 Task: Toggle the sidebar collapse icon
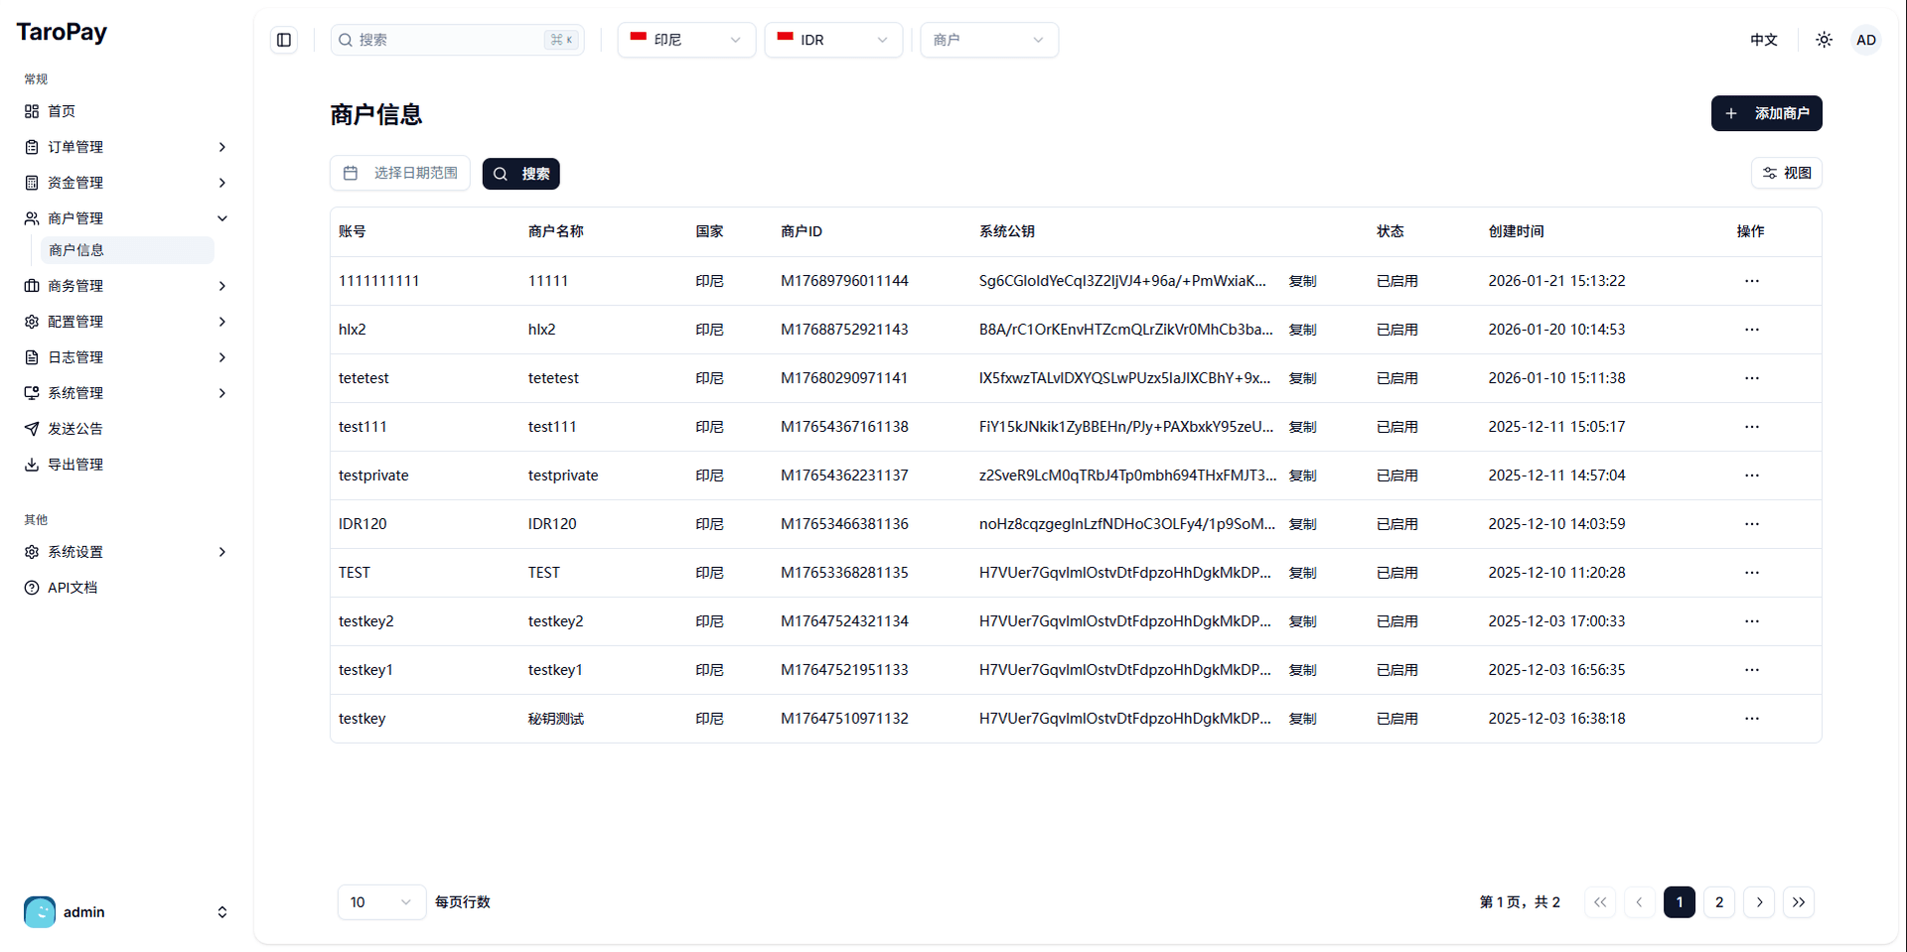284,40
